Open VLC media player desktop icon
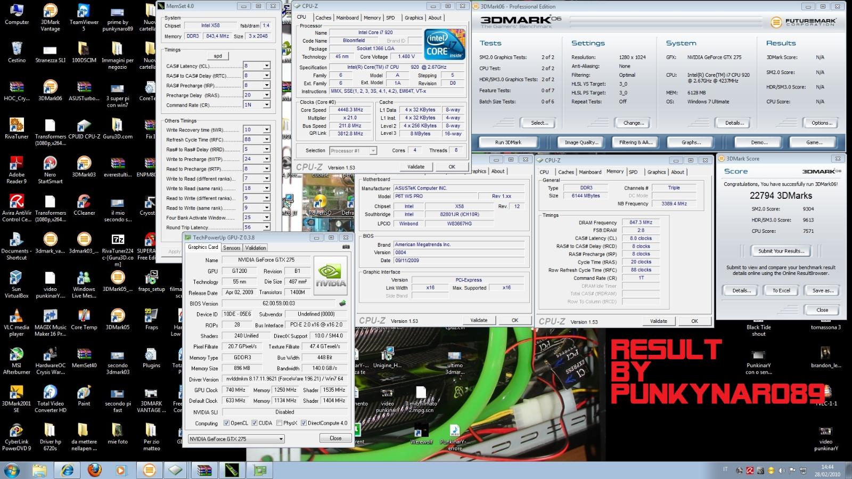Screen dimensions: 852x479 17,322
